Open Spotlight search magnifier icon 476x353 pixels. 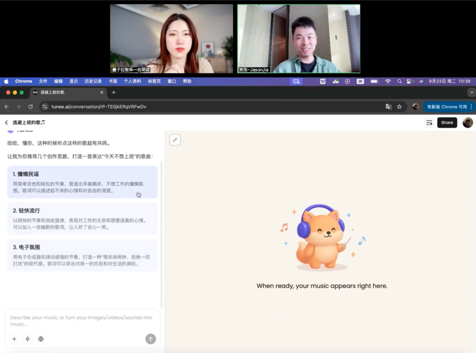(x=399, y=81)
